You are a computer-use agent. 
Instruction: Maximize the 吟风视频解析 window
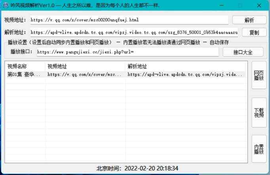point(240,6)
